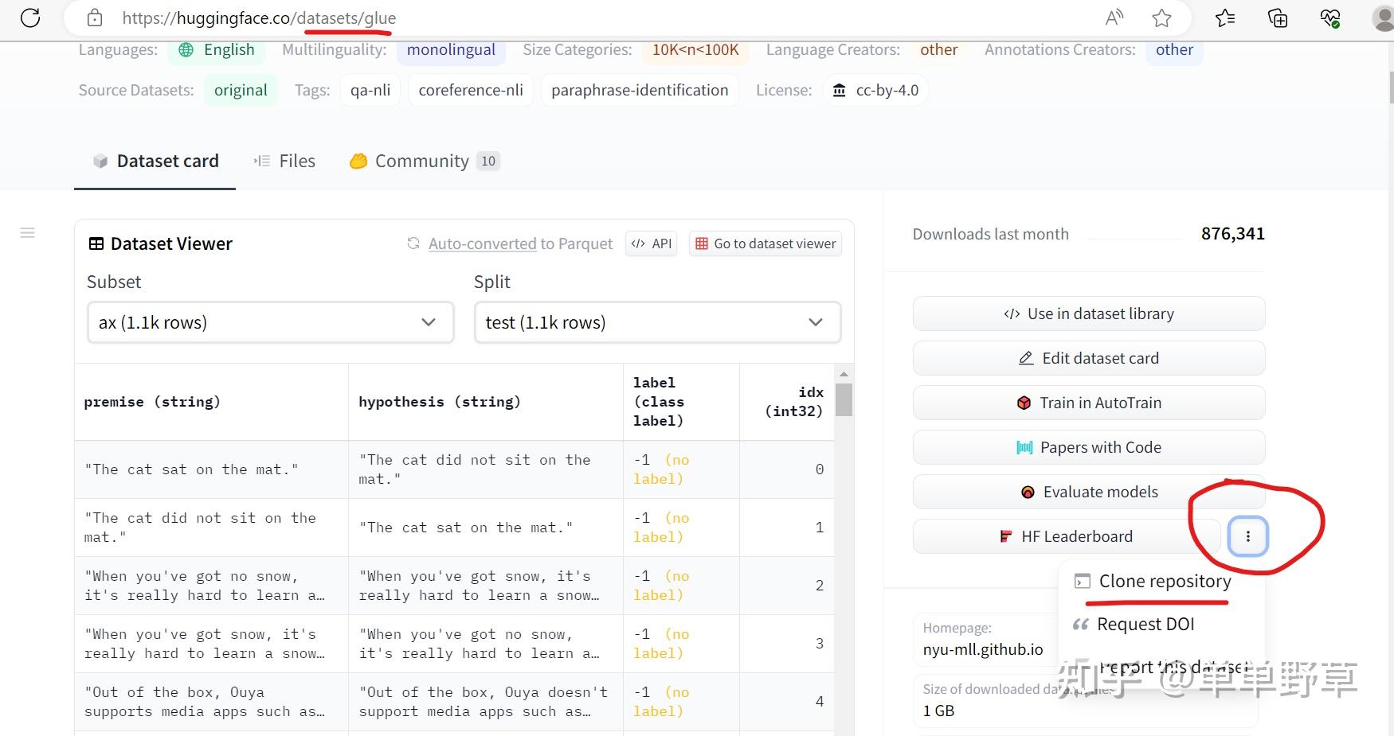Add this page to favorites with the star icon
1394x736 pixels.
coord(1161,18)
